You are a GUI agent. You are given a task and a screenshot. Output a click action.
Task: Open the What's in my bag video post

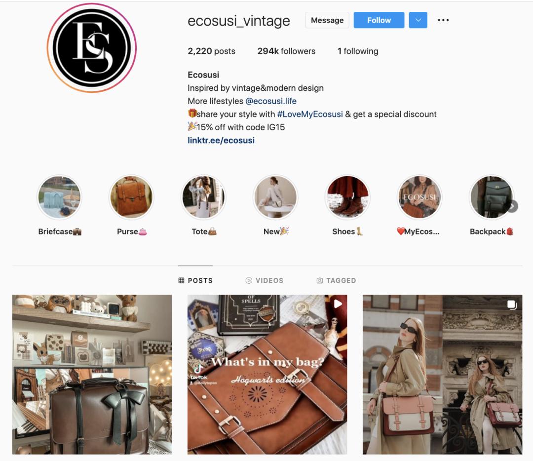point(267,374)
